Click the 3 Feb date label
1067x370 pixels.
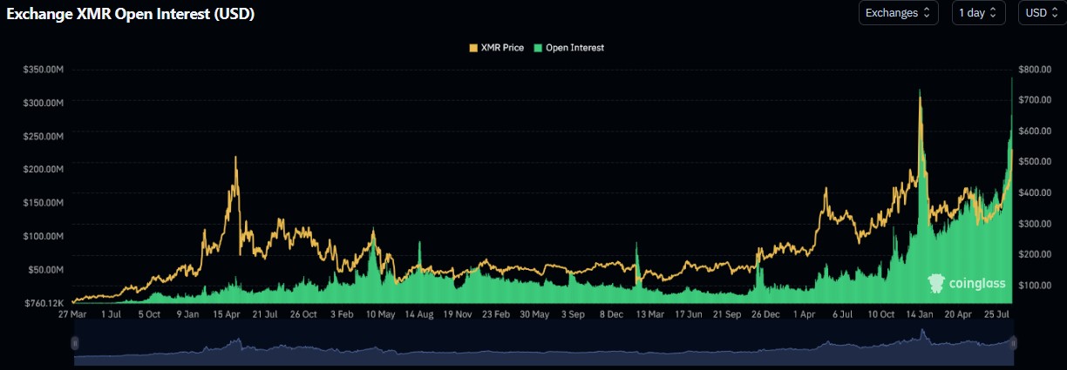click(x=342, y=314)
